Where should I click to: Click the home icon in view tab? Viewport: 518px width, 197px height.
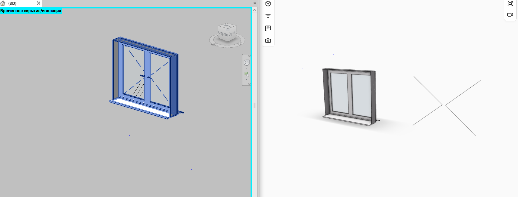pos(3,3)
